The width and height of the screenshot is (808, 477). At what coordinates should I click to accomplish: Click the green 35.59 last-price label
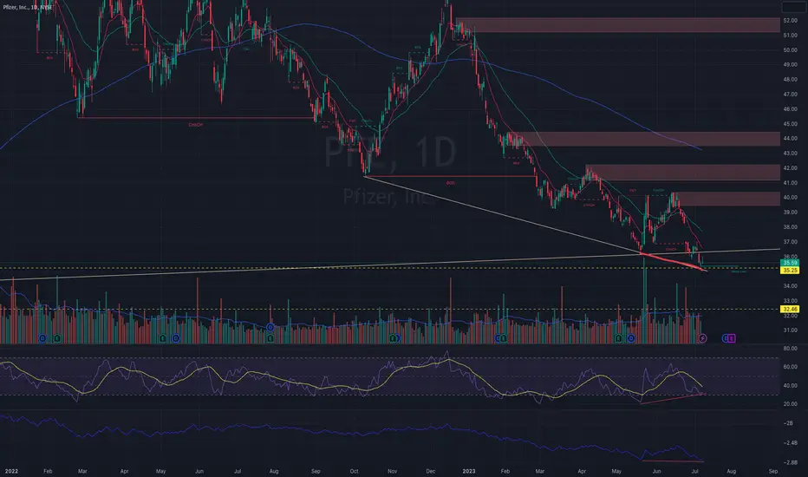coord(790,263)
